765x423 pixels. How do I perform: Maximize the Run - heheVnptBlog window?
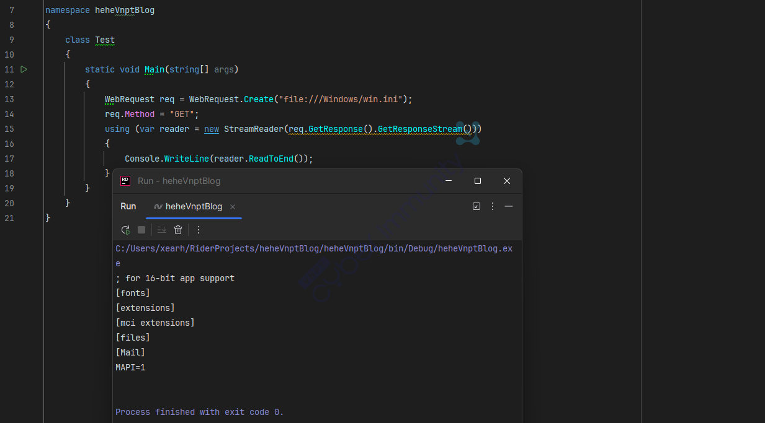point(478,181)
